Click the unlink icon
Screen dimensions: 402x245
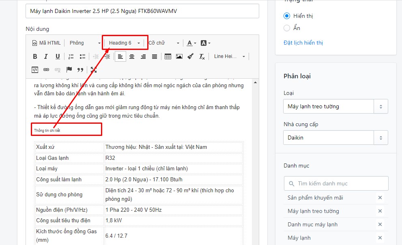58,70
